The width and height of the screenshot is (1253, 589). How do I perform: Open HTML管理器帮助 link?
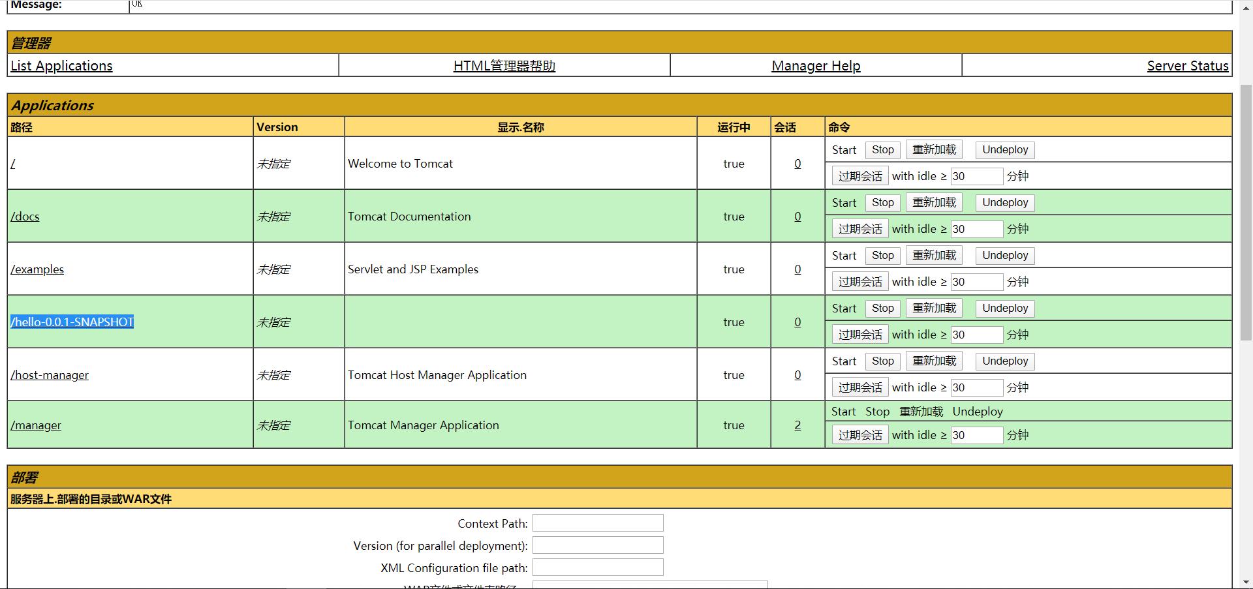pyautogui.click(x=504, y=66)
